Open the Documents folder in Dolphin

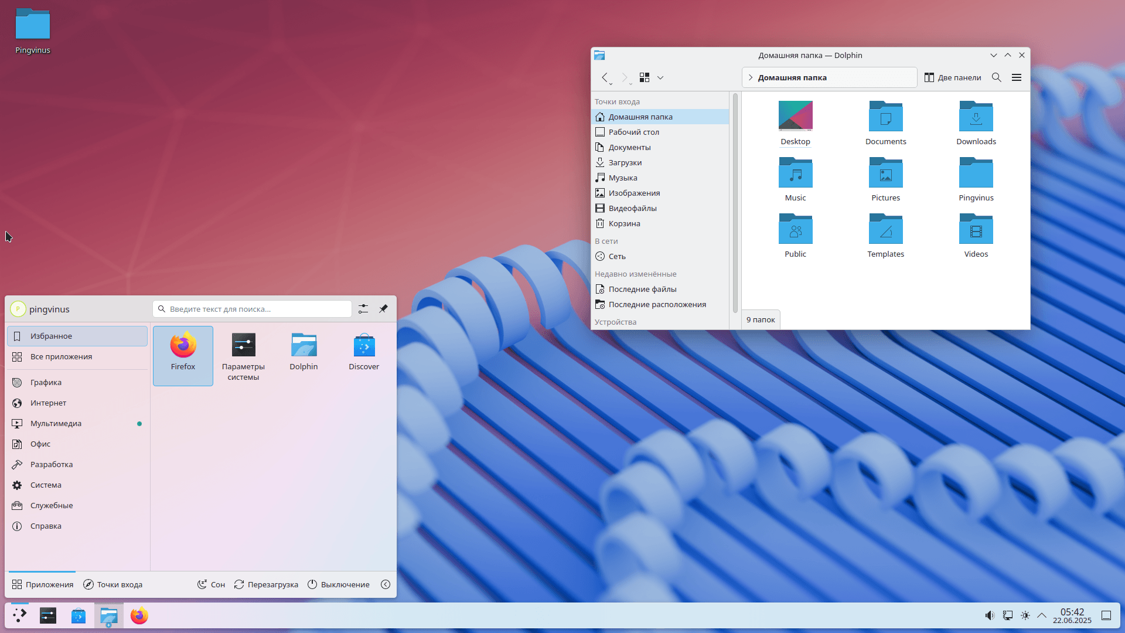pyautogui.click(x=885, y=123)
